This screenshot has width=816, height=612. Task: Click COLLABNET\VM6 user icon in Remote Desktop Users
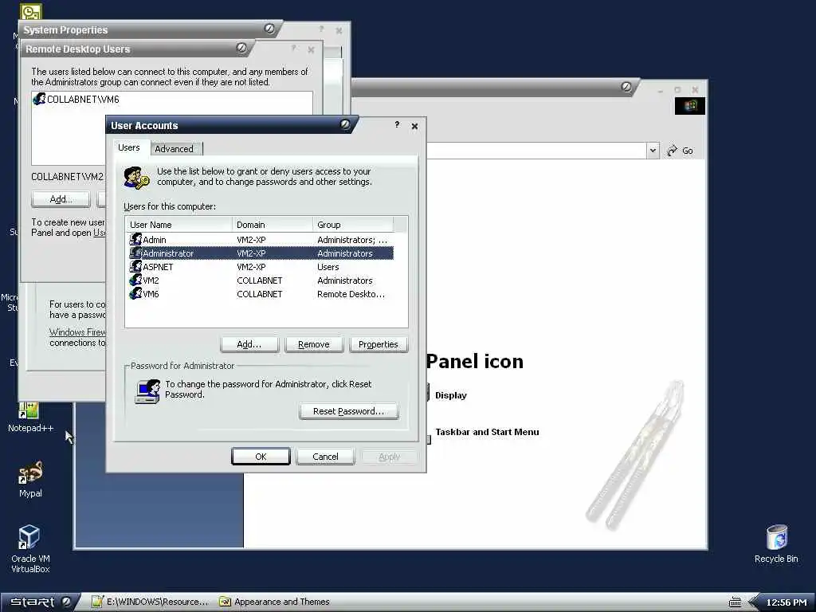pos(39,98)
